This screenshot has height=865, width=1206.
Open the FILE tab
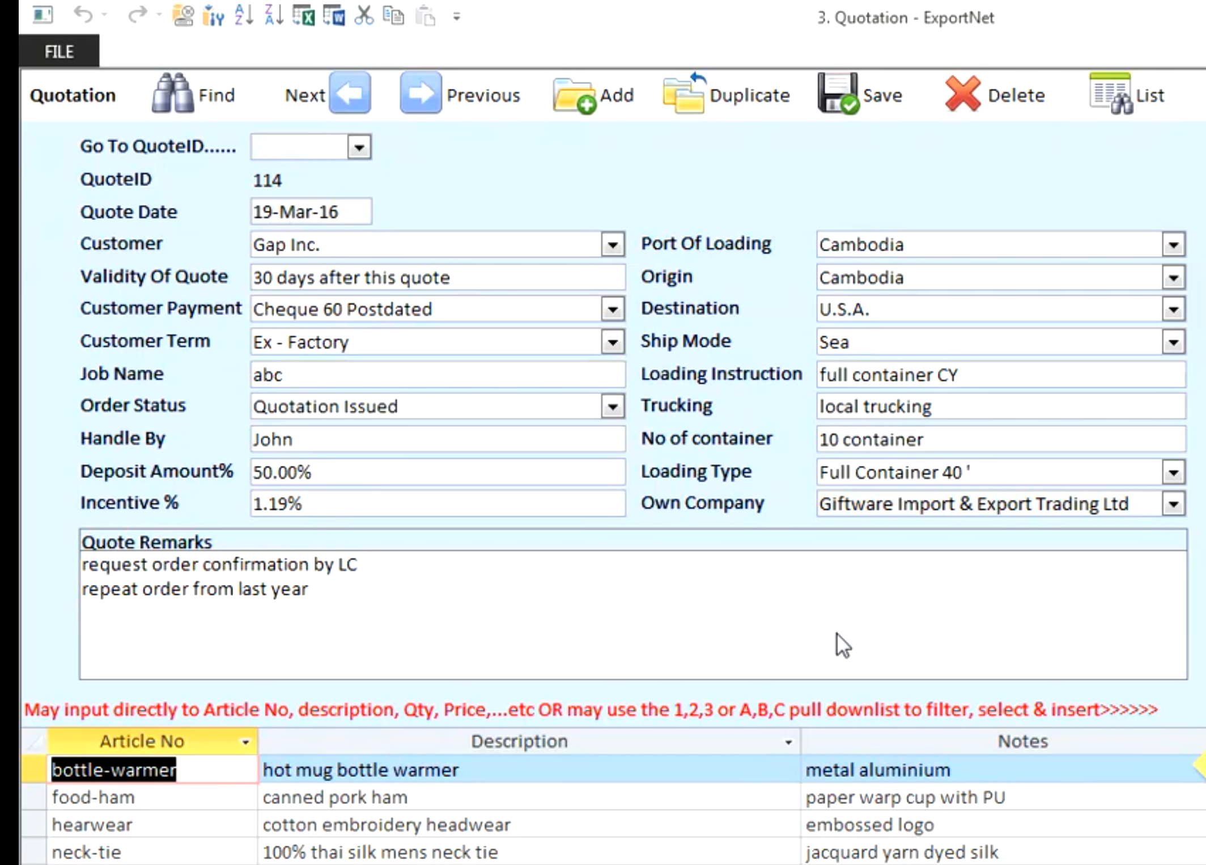point(59,52)
